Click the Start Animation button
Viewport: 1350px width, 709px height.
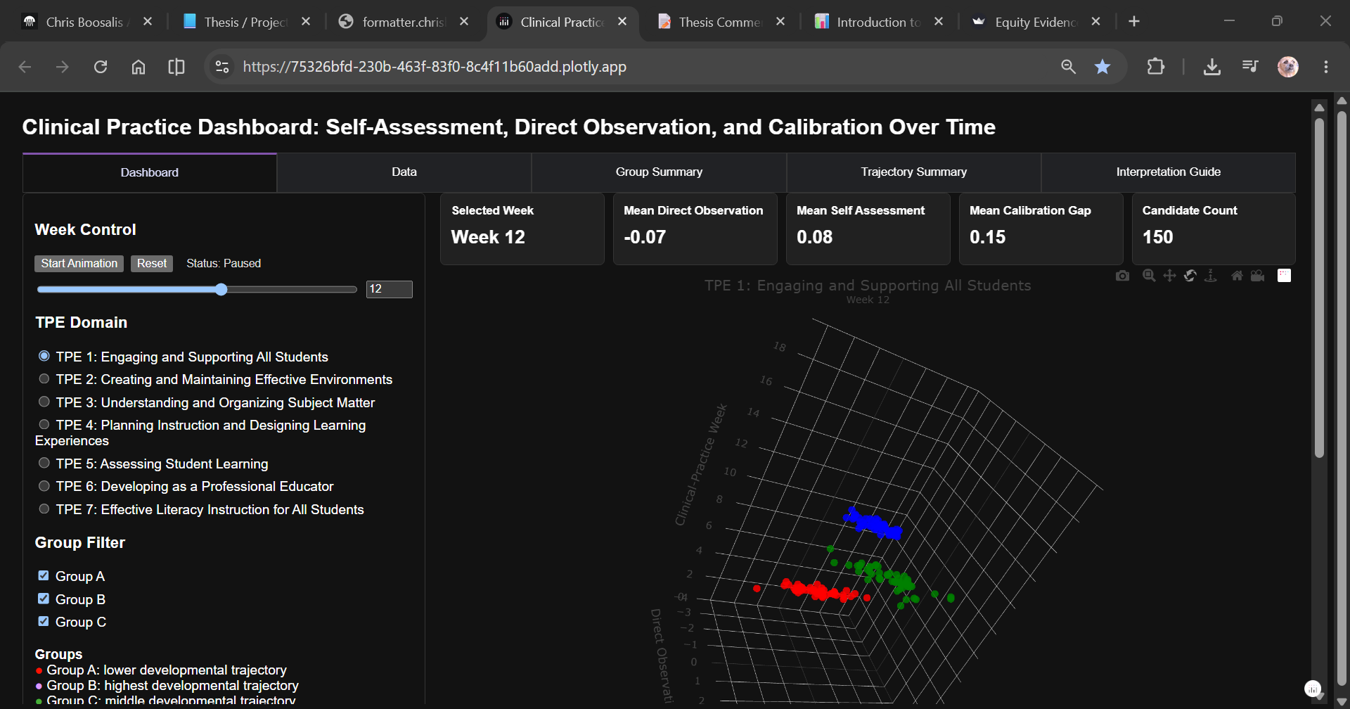point(79,264)
